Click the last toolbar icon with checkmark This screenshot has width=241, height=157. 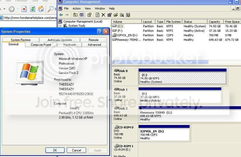(128, 15)
